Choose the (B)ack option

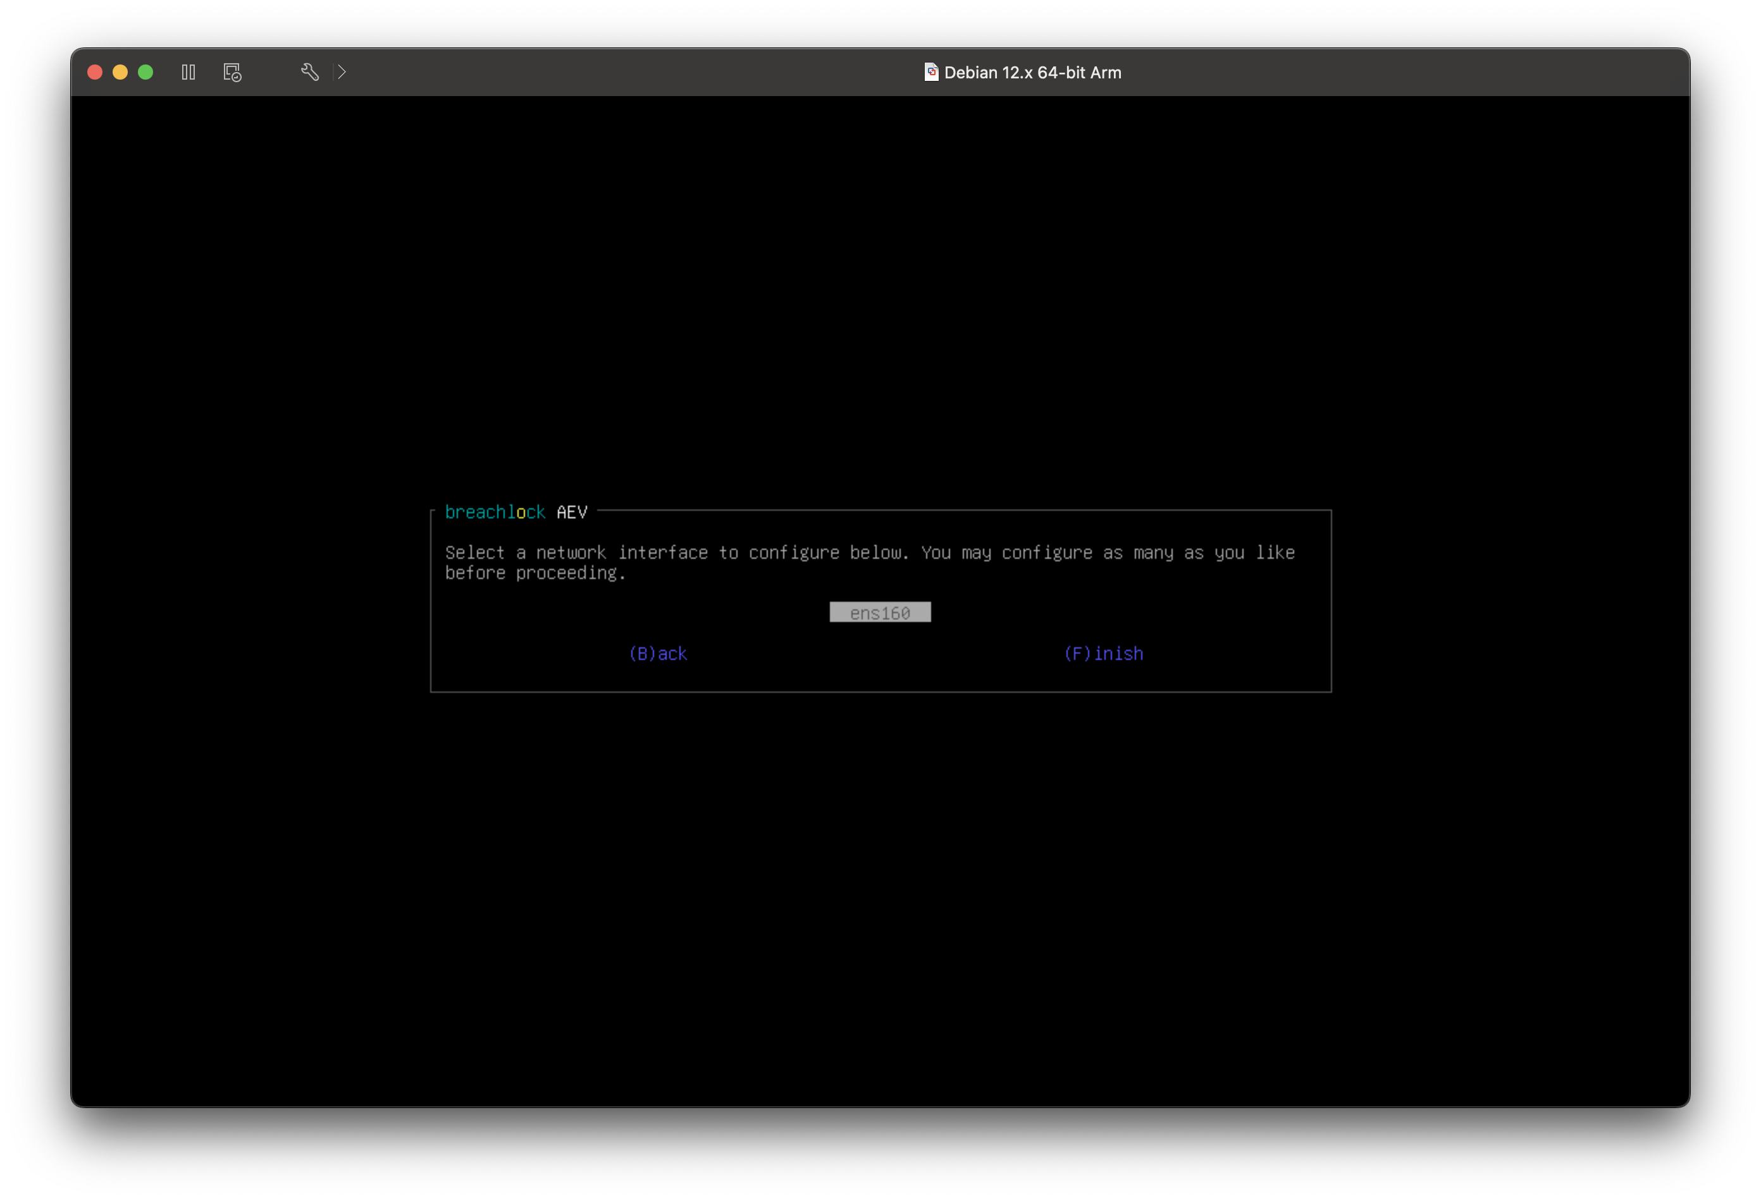[658, 654]
